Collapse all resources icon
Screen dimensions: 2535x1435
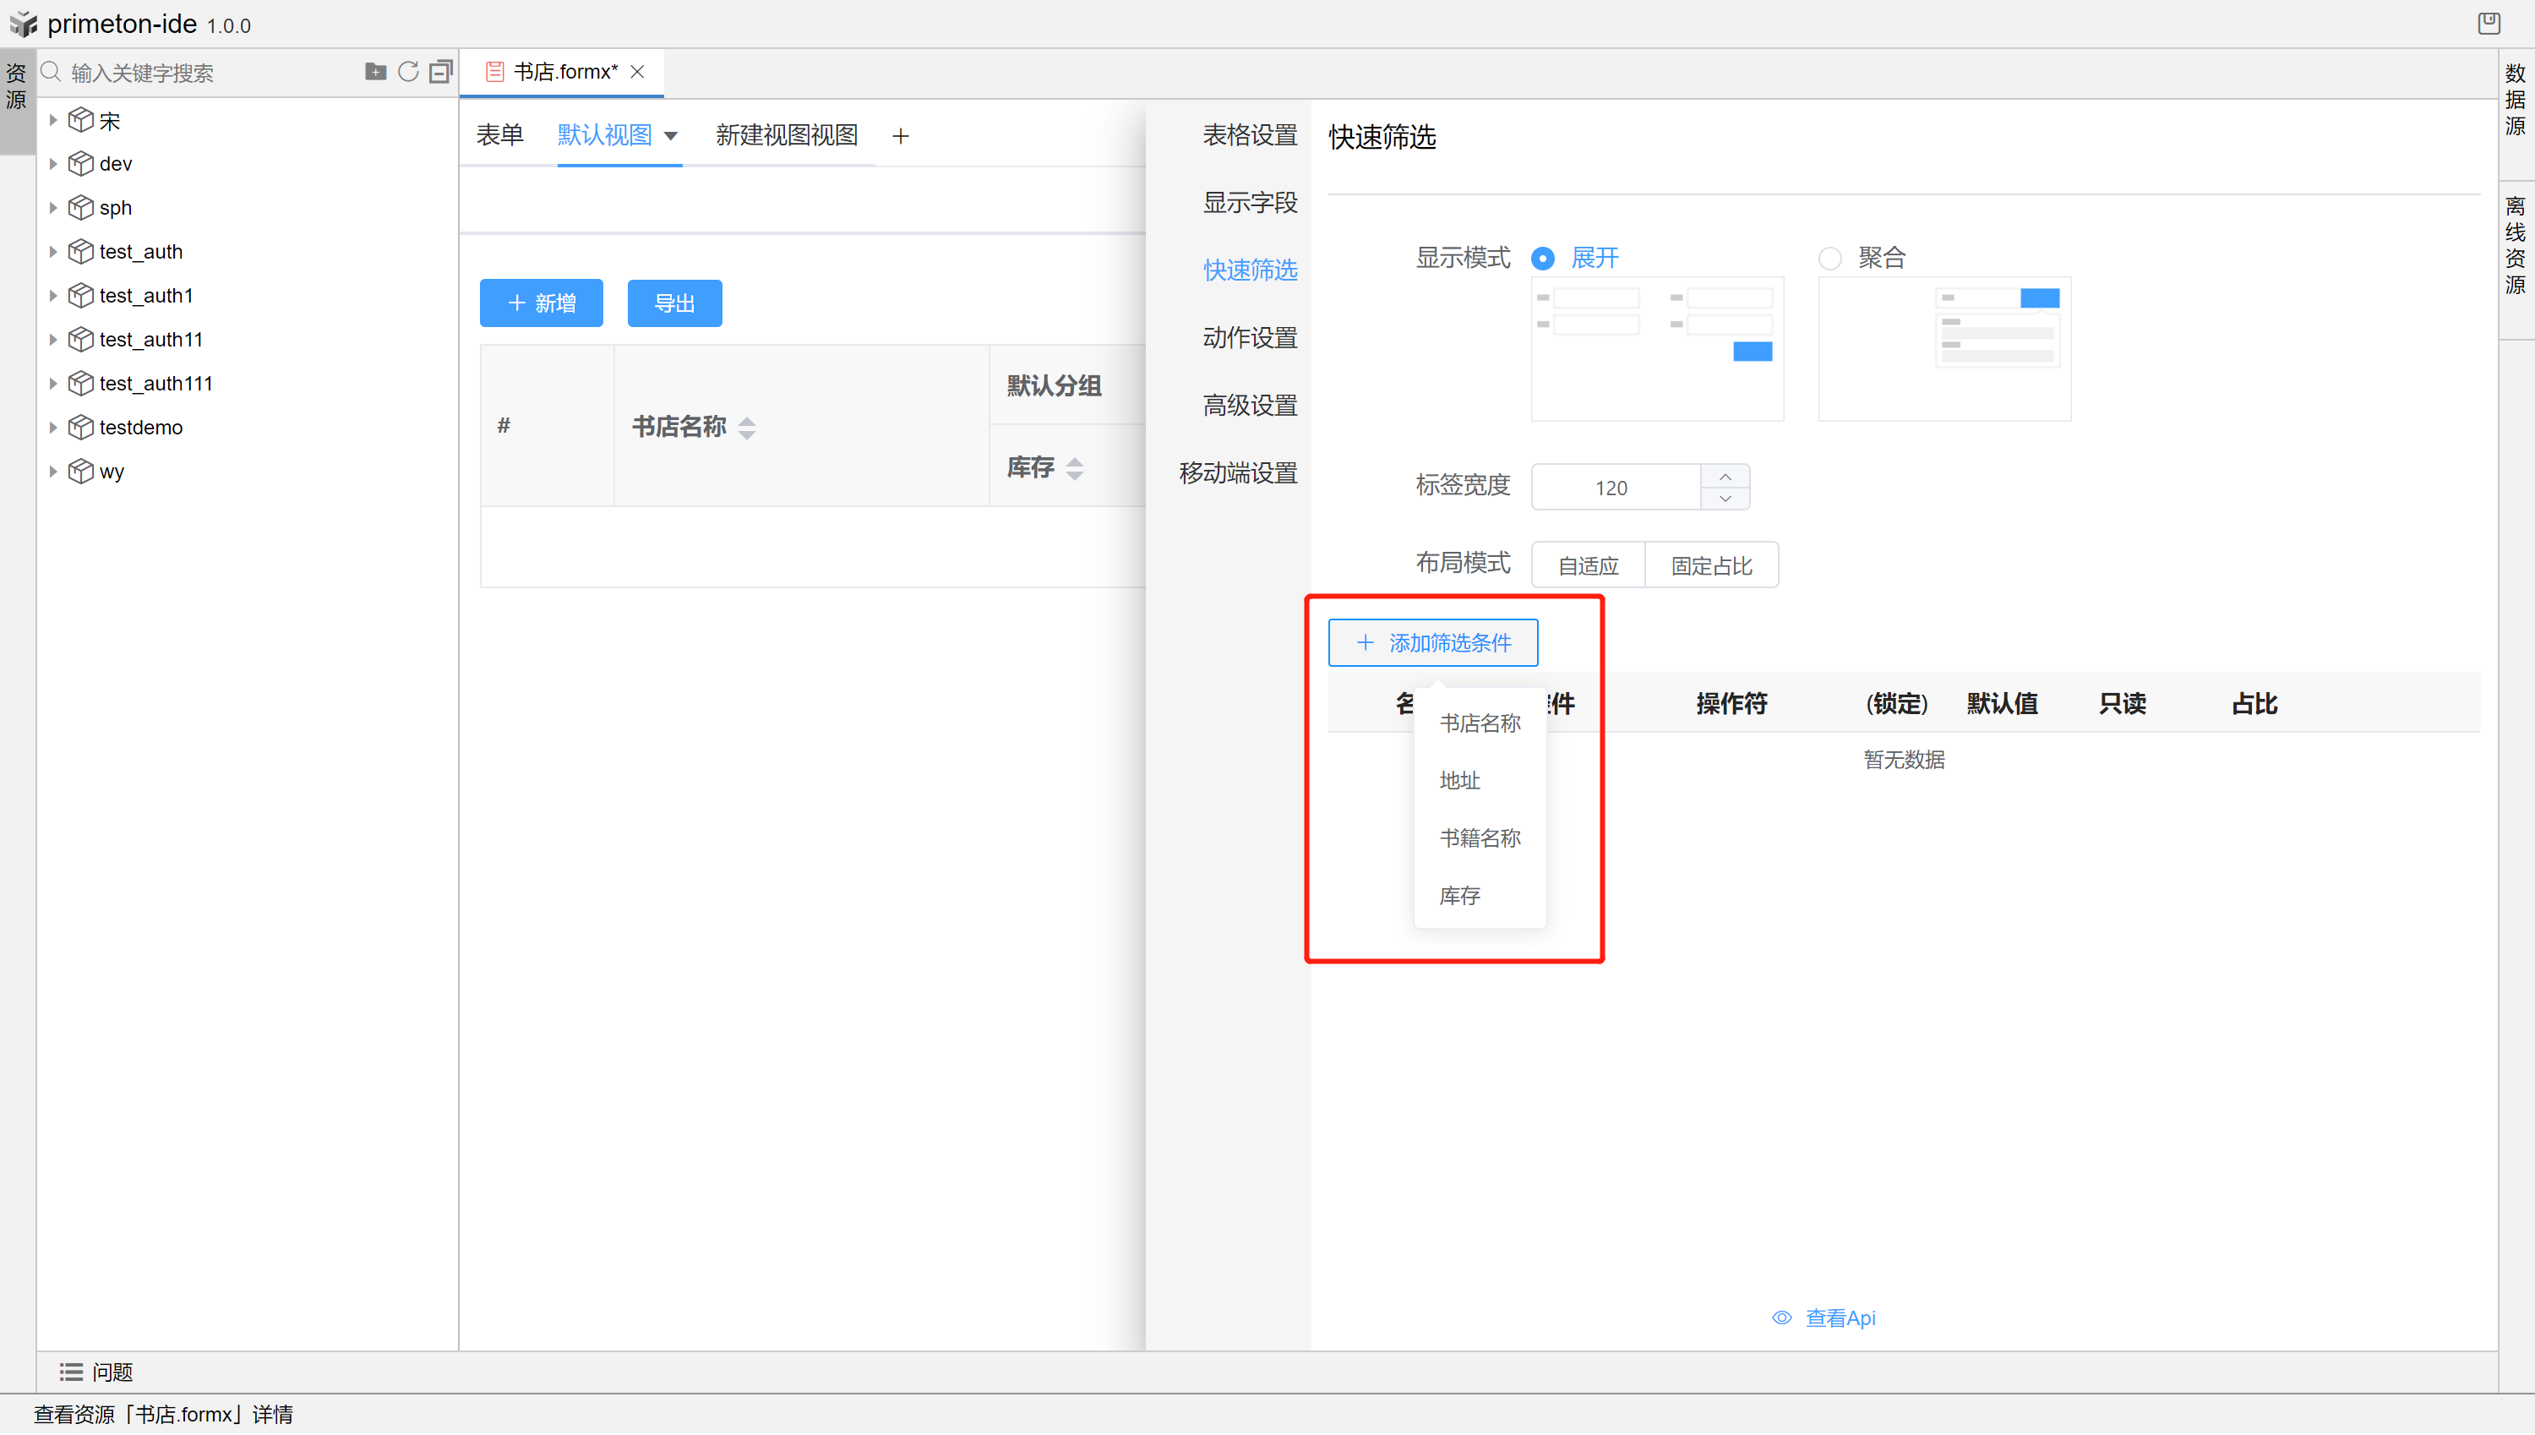click(x=441, y=71)
